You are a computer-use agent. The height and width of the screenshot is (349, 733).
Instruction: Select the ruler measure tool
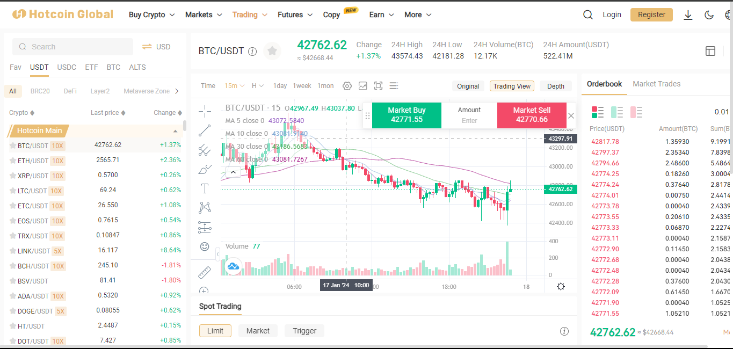click(205, 272)
